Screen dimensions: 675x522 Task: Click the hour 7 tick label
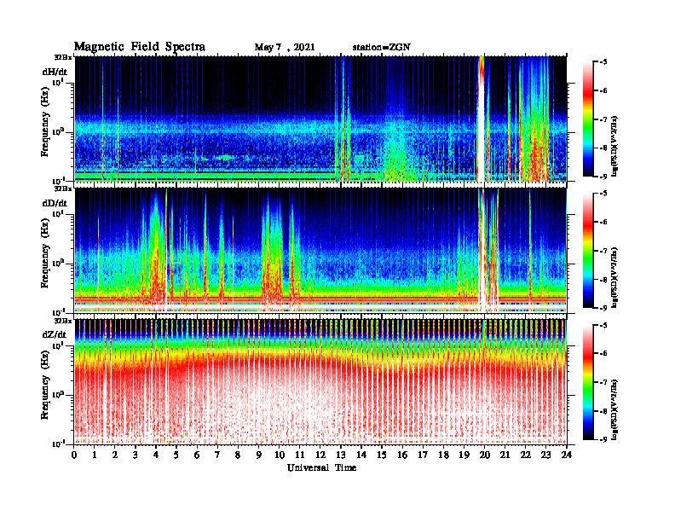pos(217,455)
